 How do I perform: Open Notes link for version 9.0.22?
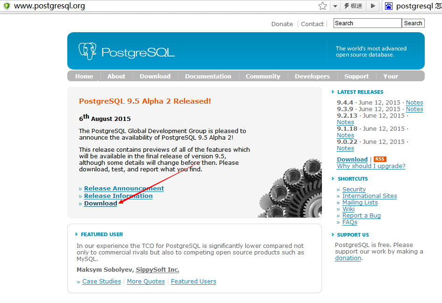pos(345,148)
